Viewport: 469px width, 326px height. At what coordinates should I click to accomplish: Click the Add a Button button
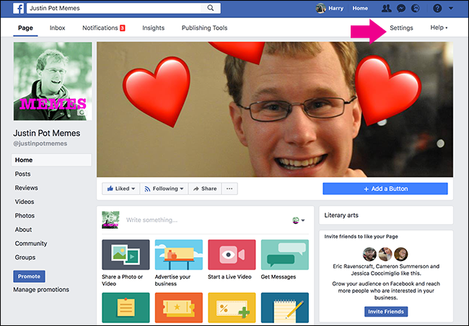(385, 189)
